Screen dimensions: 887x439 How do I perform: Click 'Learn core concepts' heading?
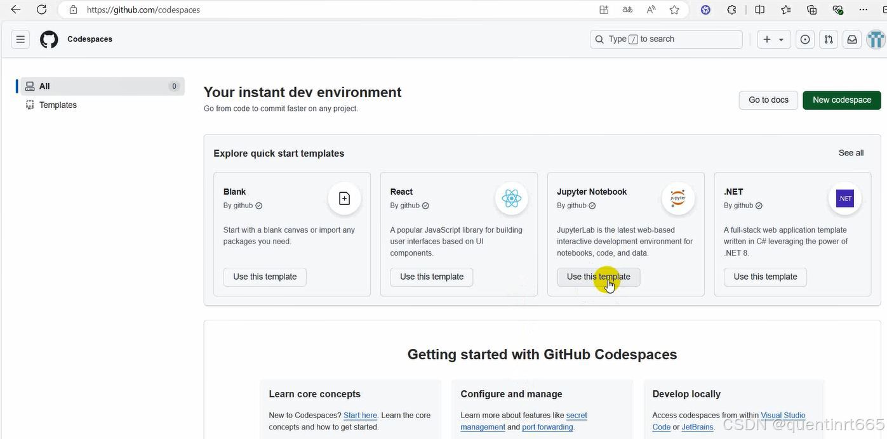coord(314,394)
